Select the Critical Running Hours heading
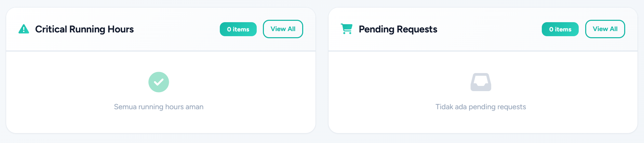 click(x=84, y=29)
